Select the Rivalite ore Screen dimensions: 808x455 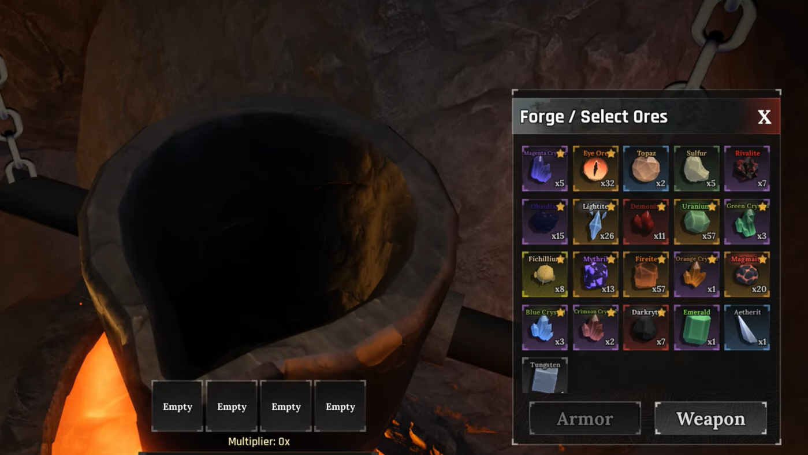(747, 168)
